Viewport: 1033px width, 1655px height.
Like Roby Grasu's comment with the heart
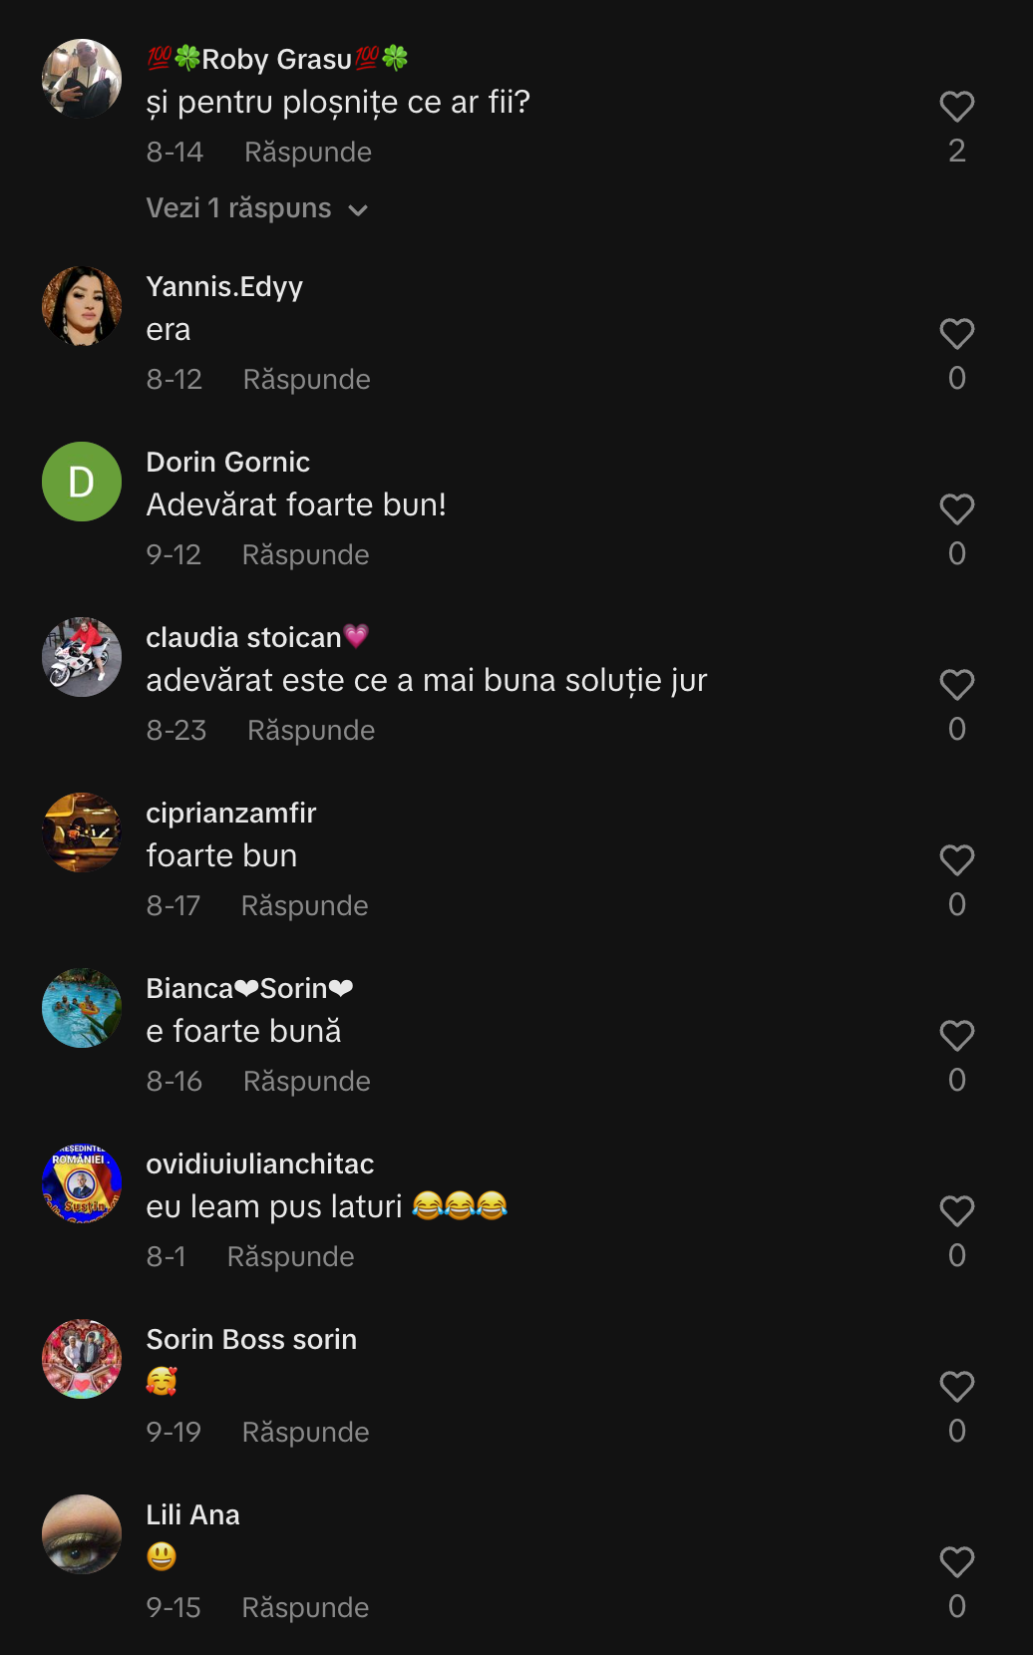coord(956,107)
